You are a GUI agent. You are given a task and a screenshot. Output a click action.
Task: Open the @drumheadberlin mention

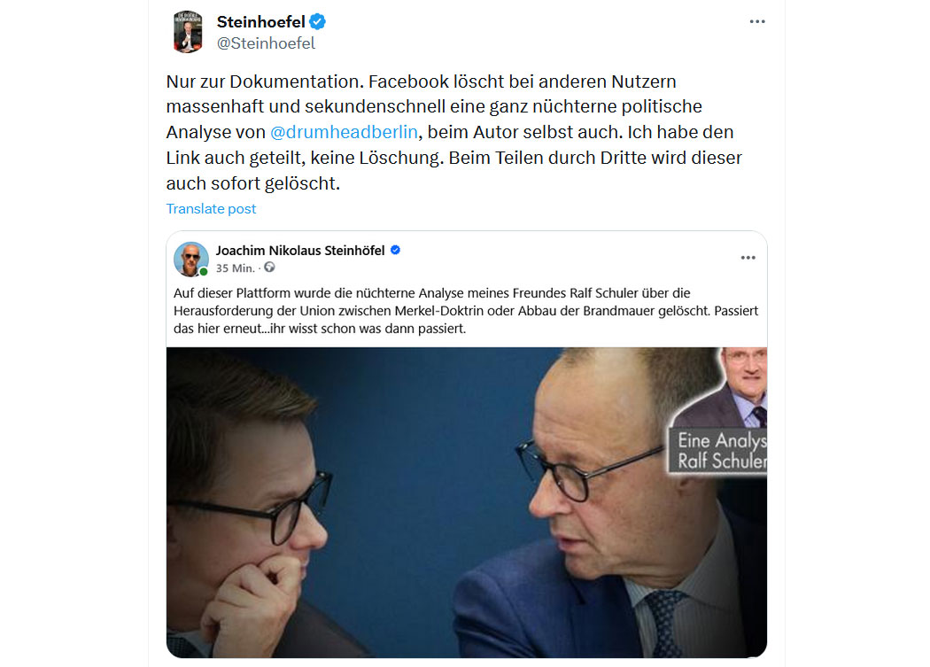[344, 132]
